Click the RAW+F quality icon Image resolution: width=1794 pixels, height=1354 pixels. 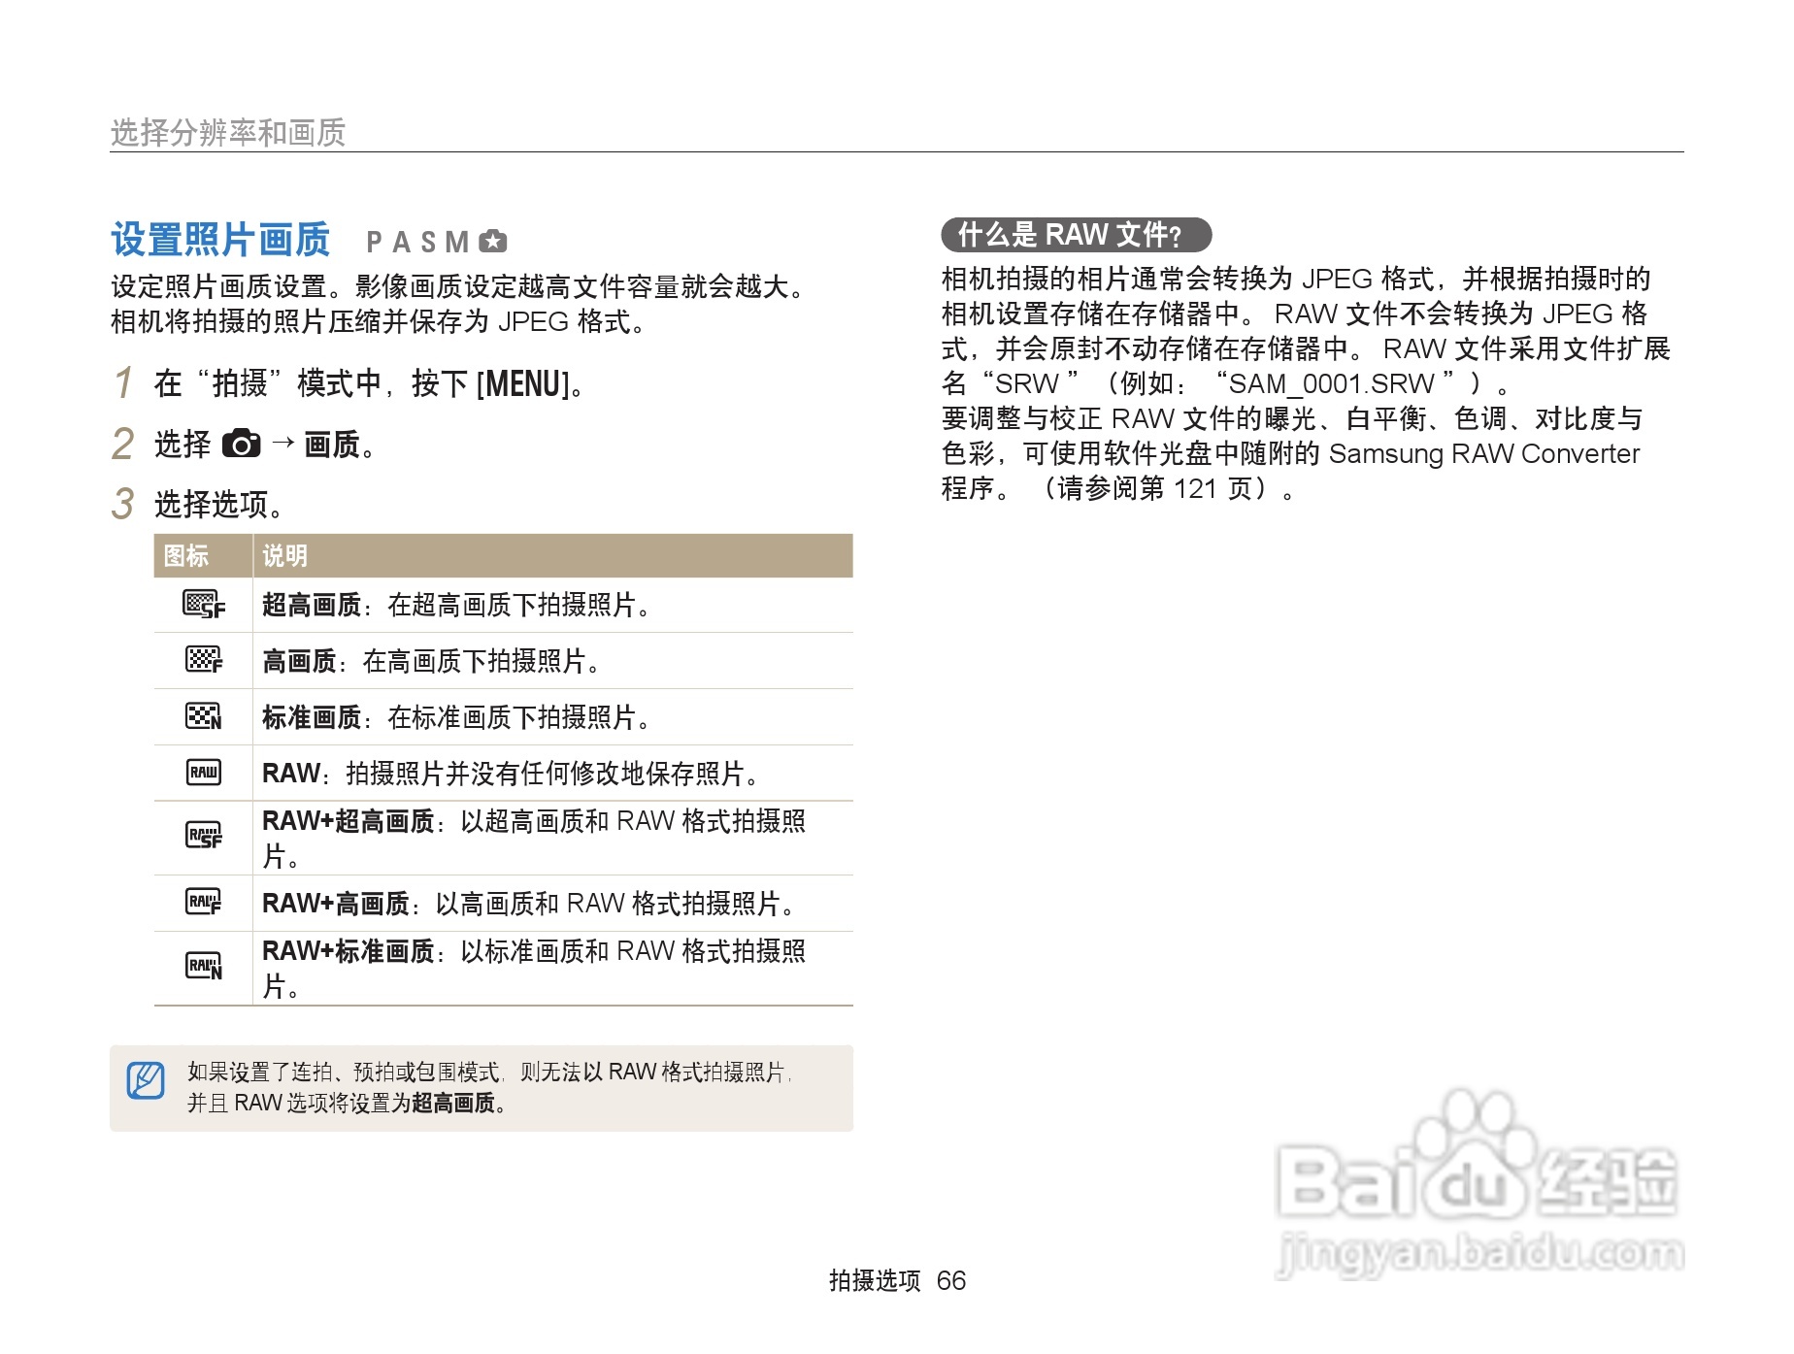pos(204,903)
